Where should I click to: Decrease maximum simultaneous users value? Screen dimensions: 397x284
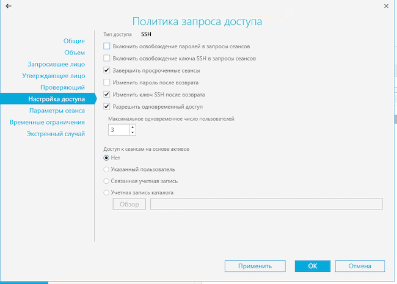[x=133, y=133]
